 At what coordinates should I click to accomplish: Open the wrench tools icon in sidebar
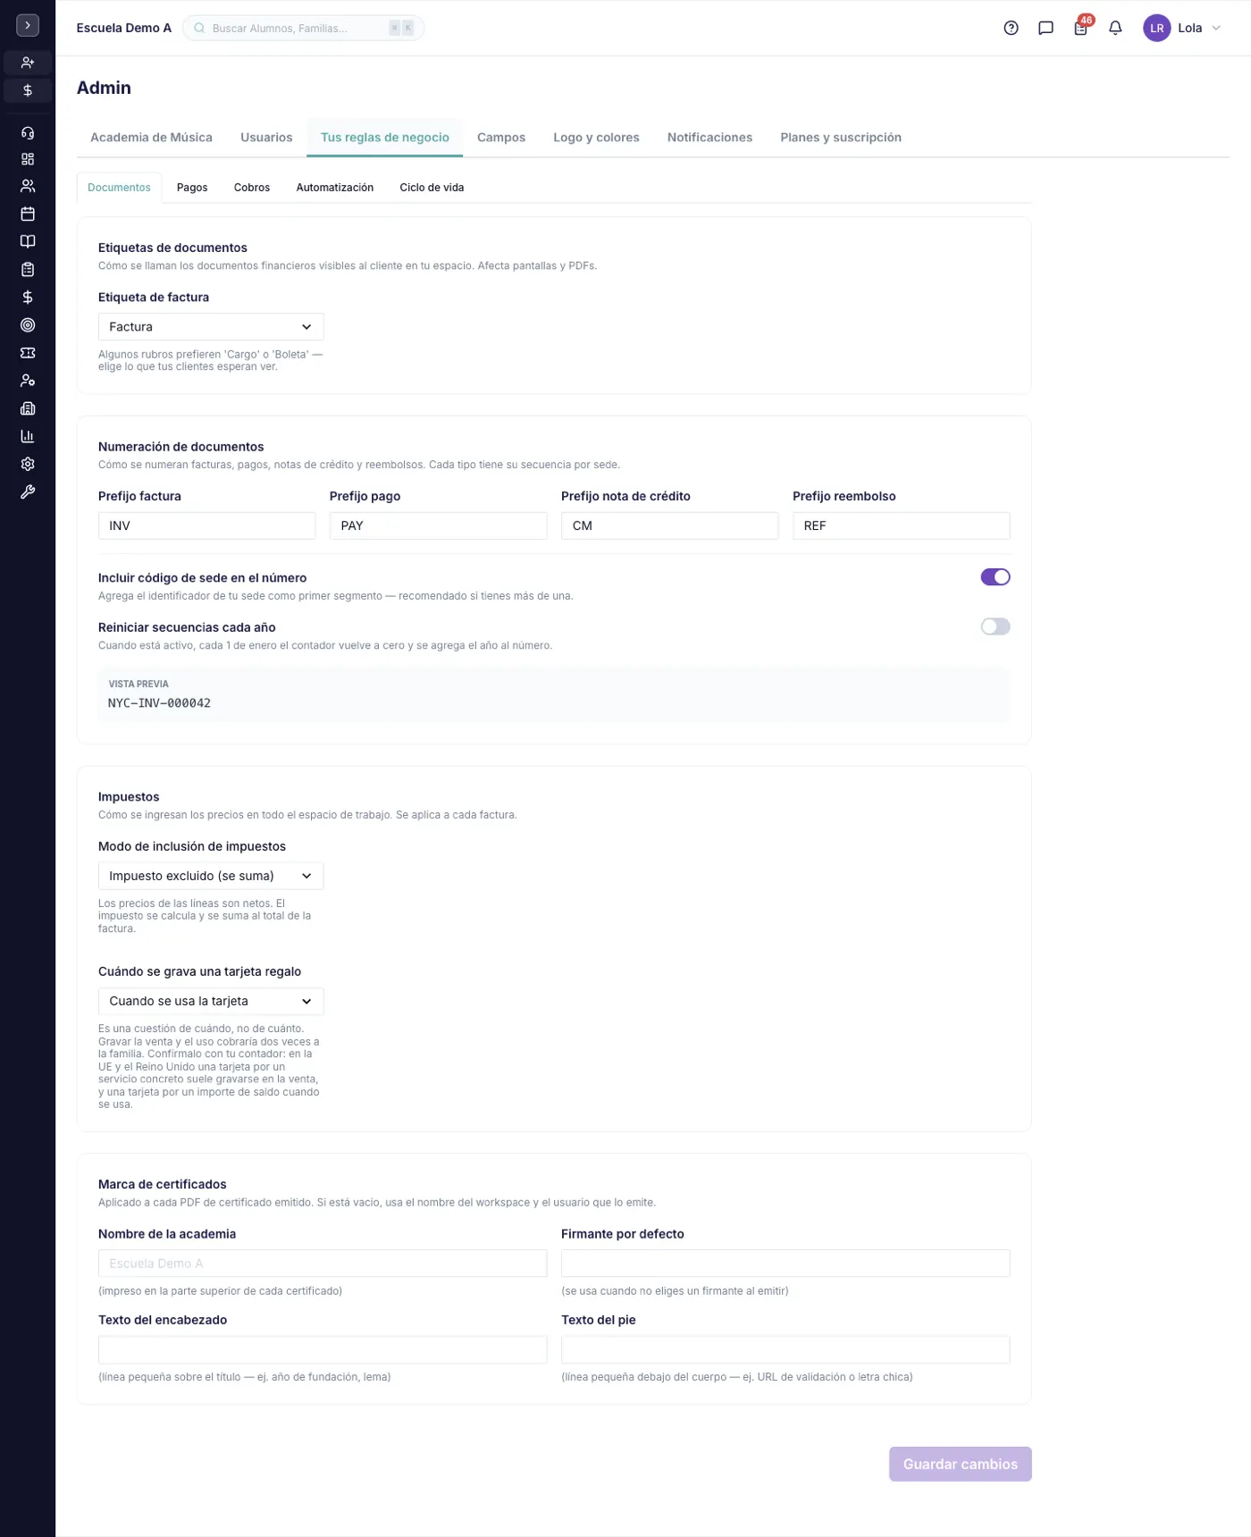28,491
